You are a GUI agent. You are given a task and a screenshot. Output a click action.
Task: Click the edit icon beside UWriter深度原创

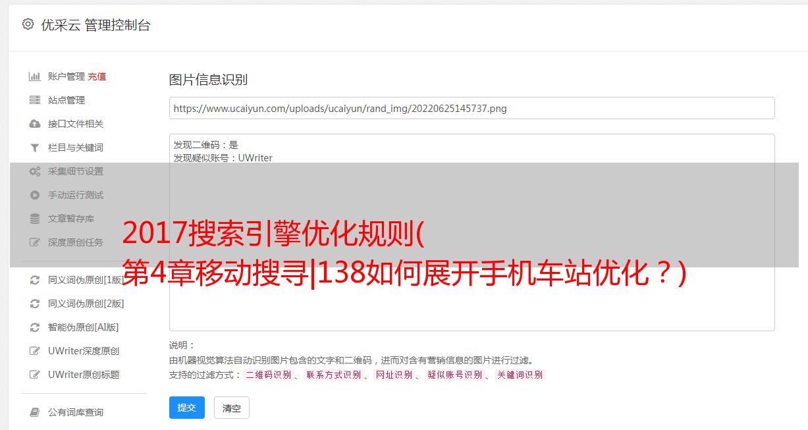pyautogui.click(x=35, y=351)
